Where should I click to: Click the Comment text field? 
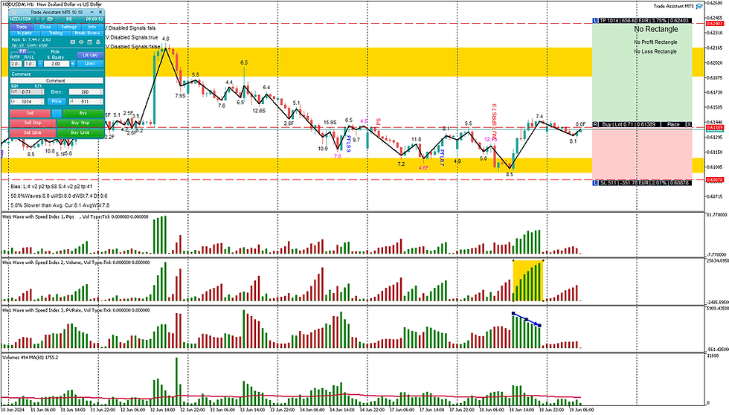57,80
